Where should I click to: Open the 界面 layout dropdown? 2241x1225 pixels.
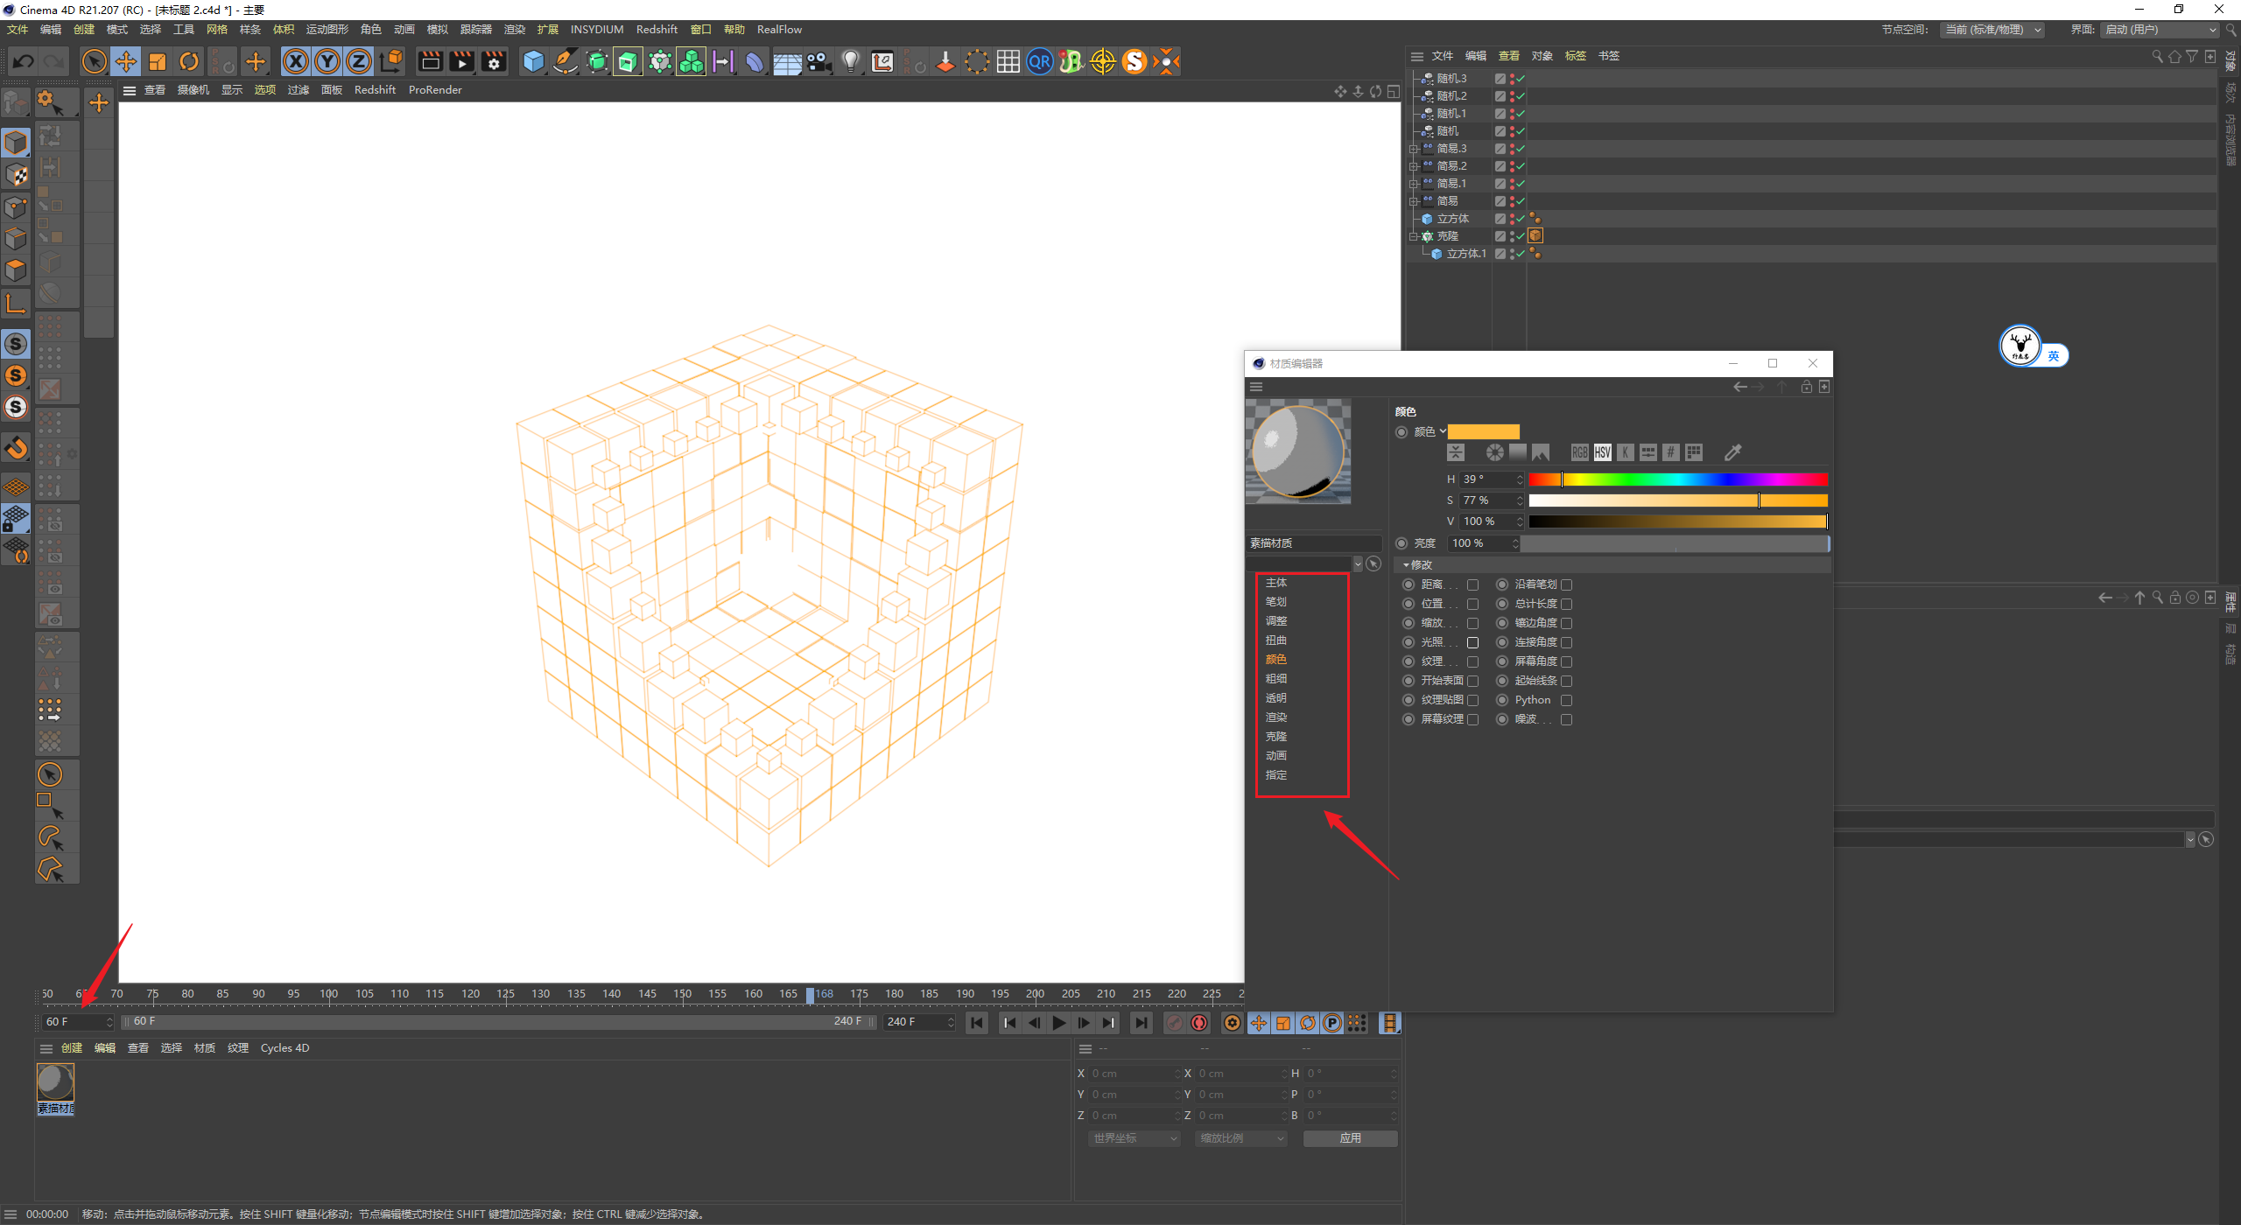(2160, 30)
